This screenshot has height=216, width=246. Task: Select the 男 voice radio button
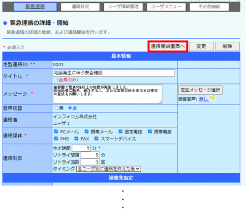coord(56,108)
